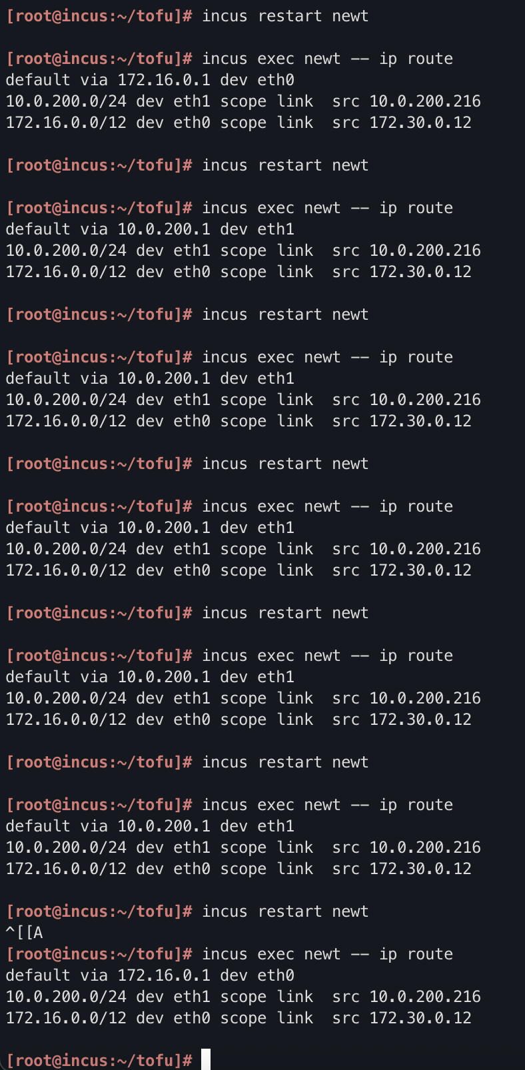Click the first "172.16.0.0/12" subnet text

[66, 123]
